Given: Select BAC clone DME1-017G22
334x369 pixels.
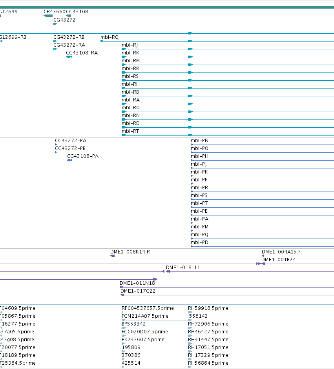Looking at the screenshot, I should pyautogui.click(x=138, y=291).
